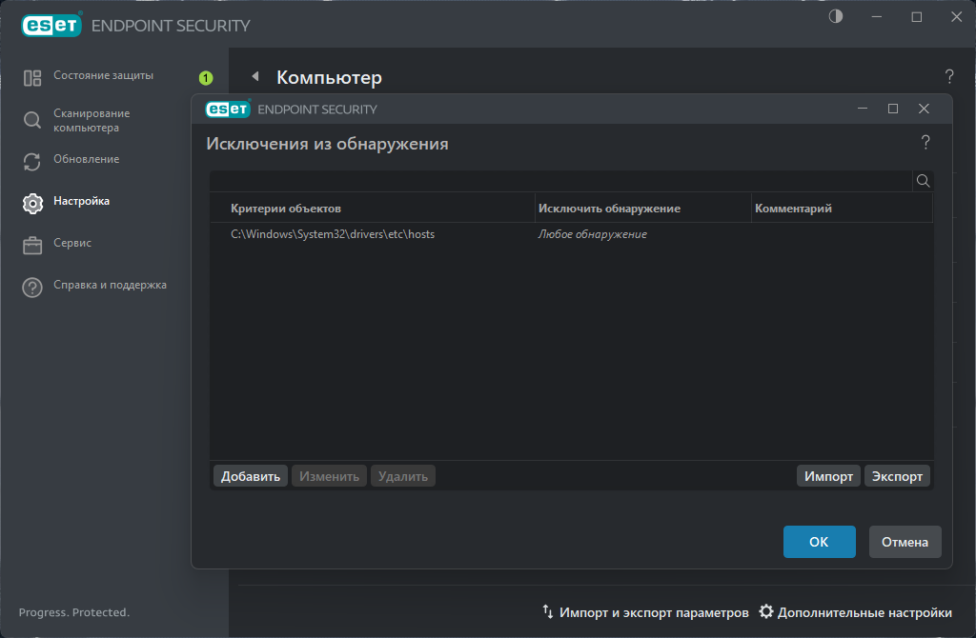Open the Состояние защиты section in sidebar
This screenshot has height=638, width=976.
tap(31, 75)
